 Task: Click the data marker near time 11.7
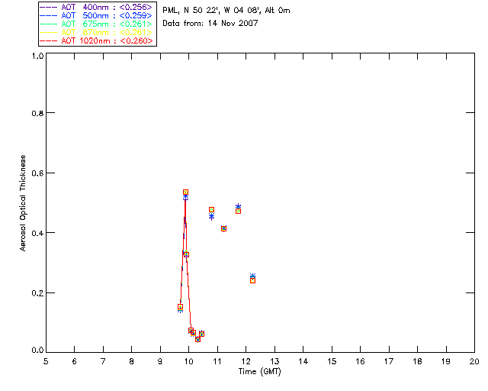[238, 211]
